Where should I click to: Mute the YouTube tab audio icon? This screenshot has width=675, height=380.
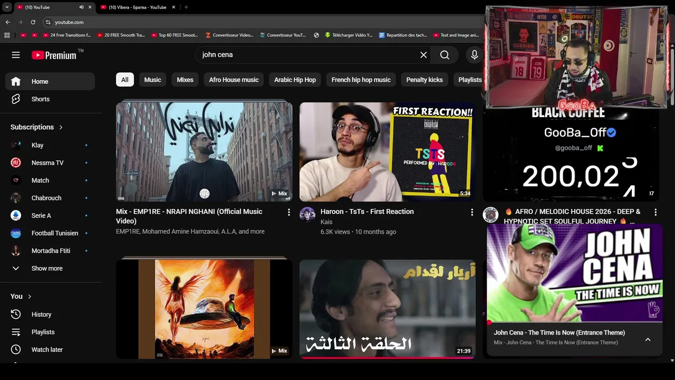tap(81, 7)
